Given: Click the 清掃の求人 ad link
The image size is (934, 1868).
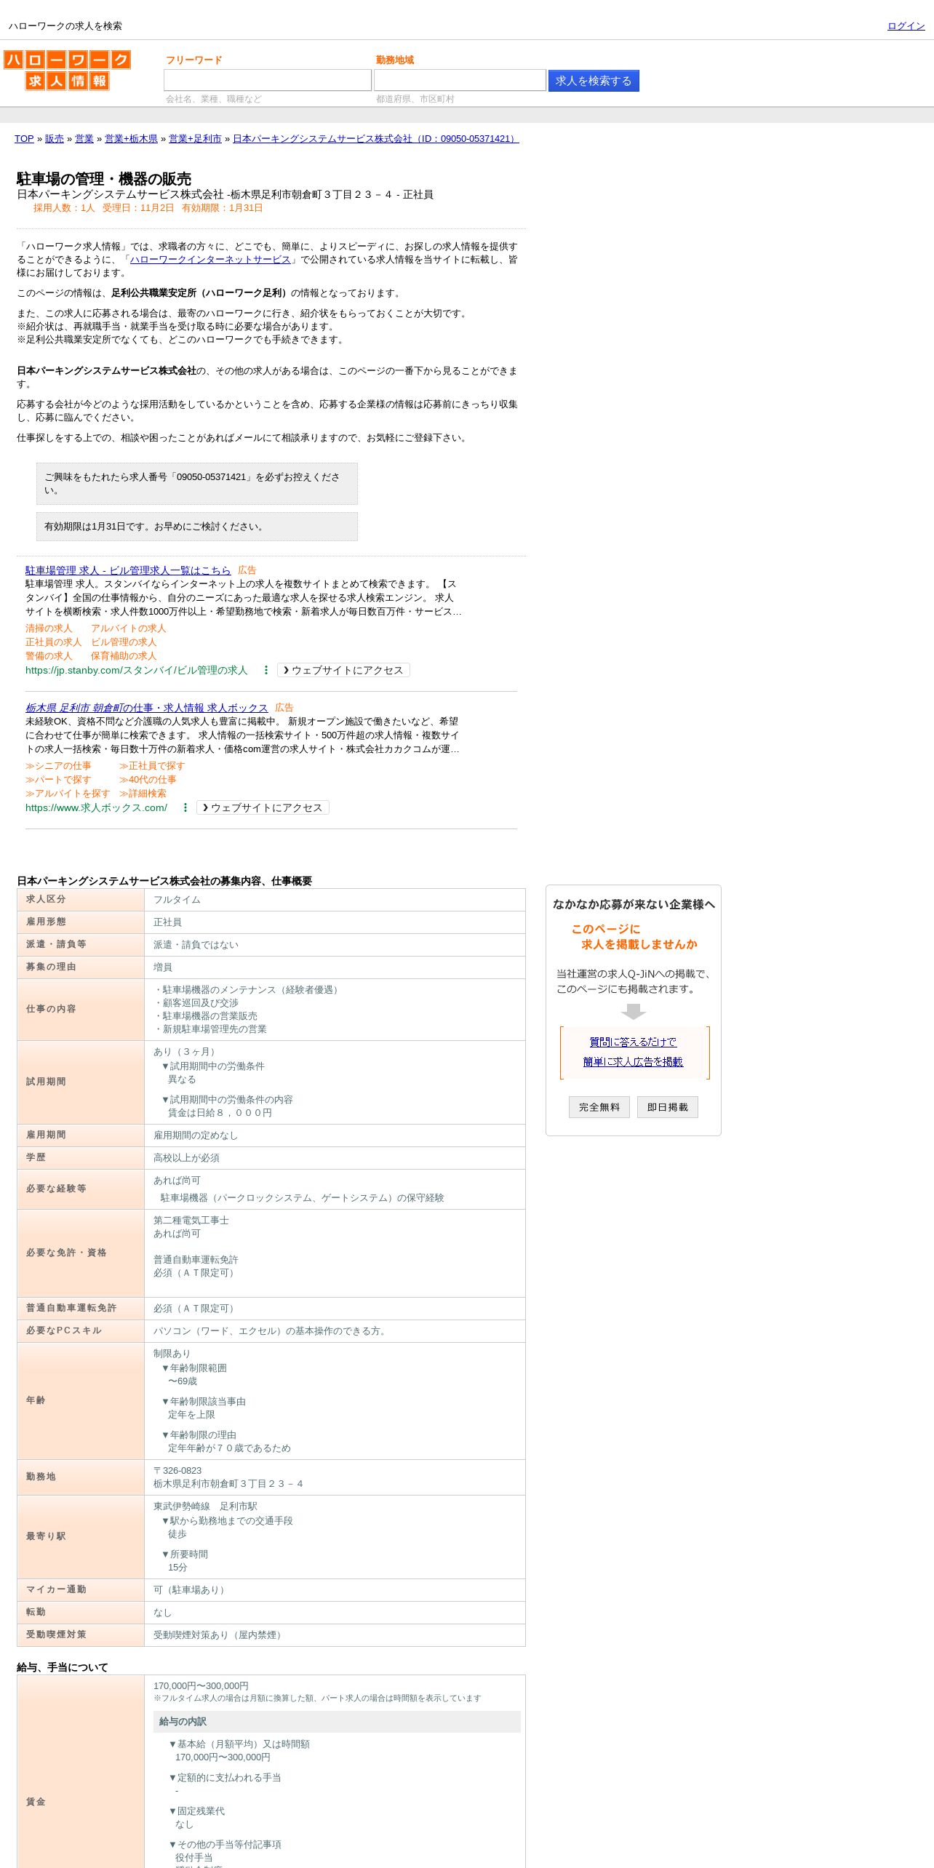Looking at the screenshot, I should 49,628.
